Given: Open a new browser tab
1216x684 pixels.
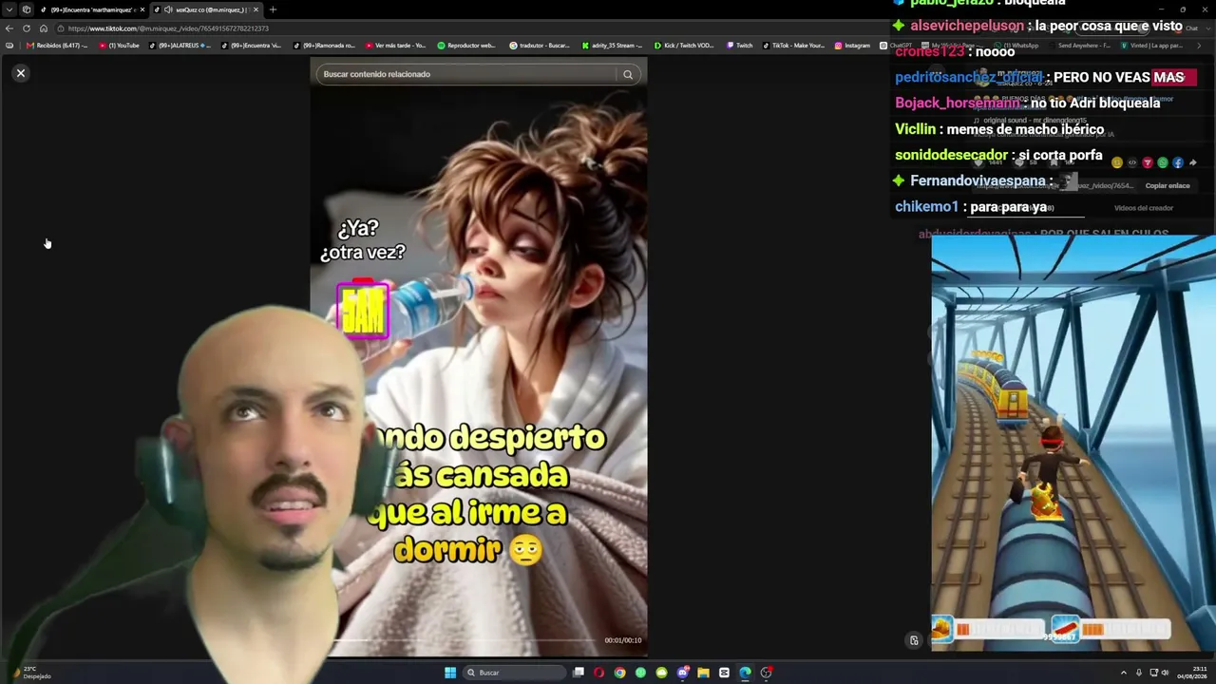Looking at the screenshot, I should (273, 9).
